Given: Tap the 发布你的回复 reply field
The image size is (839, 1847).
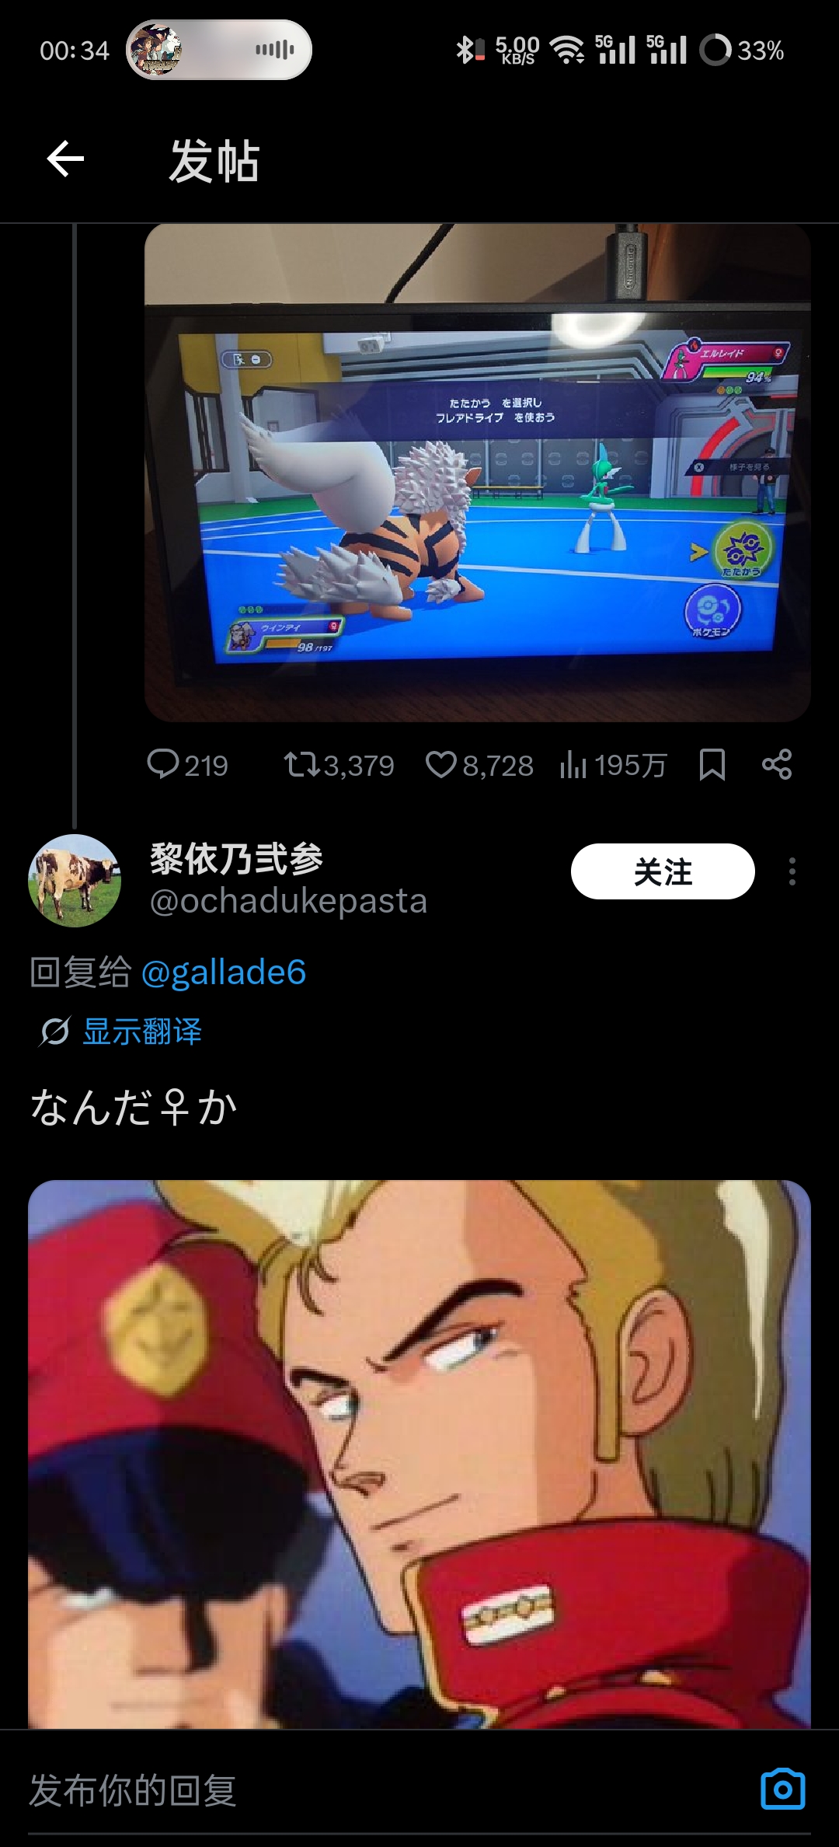Looking at the screenshot, I should (388, 1789).
